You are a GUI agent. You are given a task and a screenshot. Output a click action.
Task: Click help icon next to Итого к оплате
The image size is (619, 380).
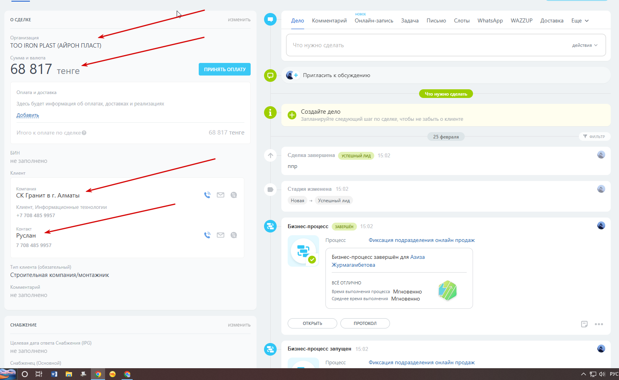point(84,133)
